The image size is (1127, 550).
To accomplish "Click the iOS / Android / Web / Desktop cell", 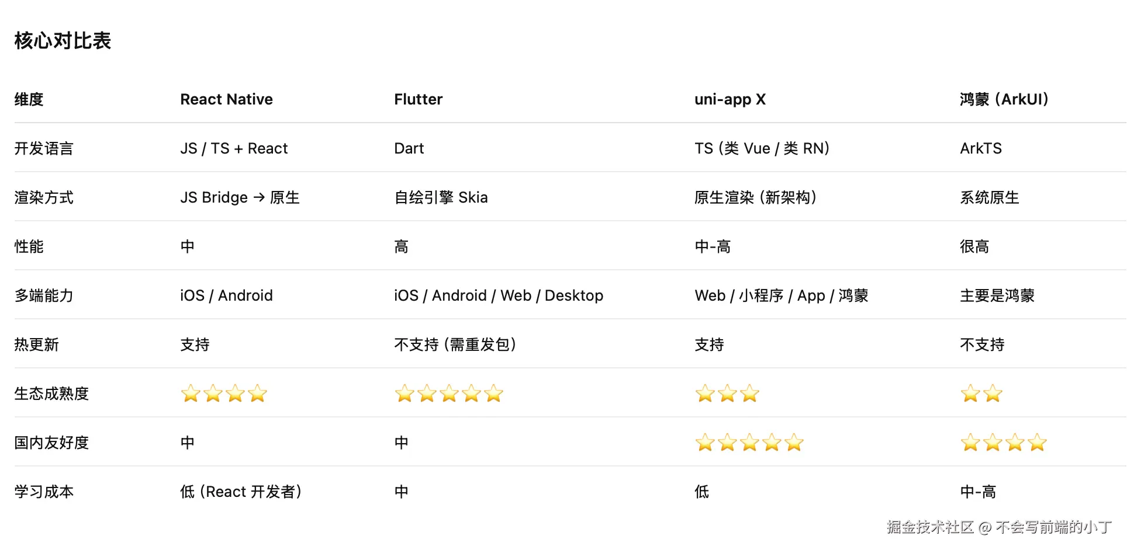I will tap(498, 295).
